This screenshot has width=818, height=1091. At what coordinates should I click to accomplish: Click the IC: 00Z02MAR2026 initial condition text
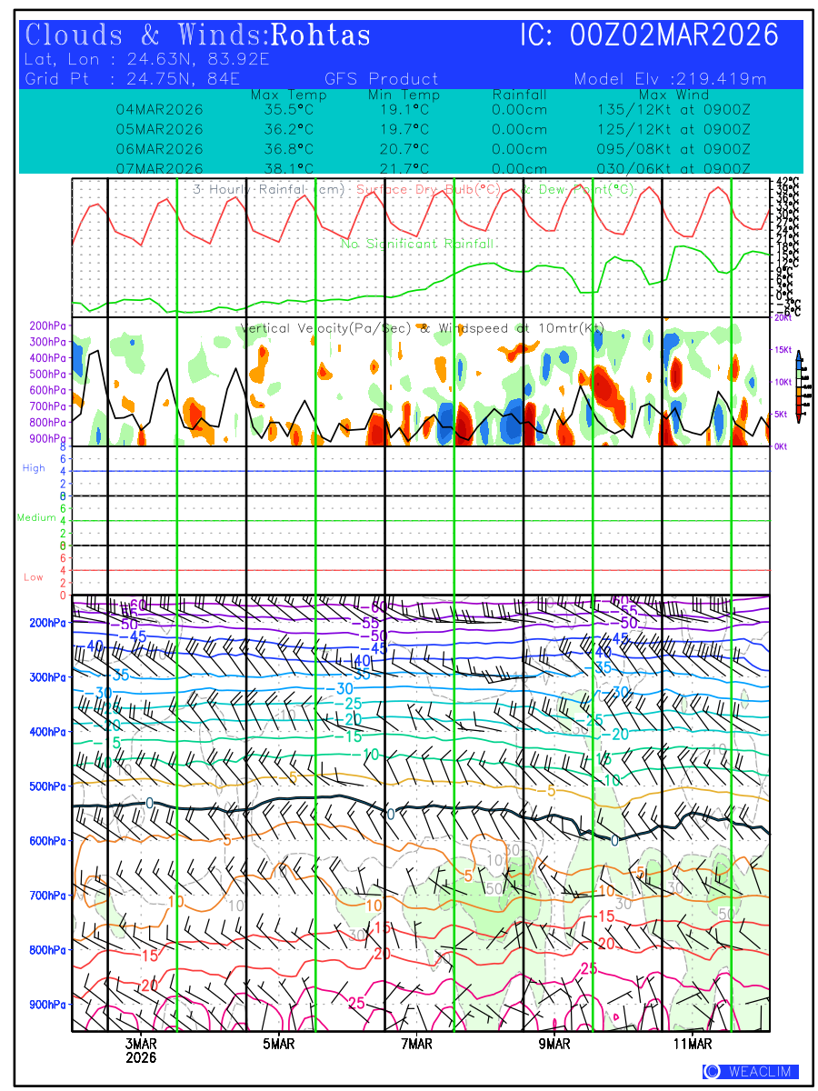650,35
